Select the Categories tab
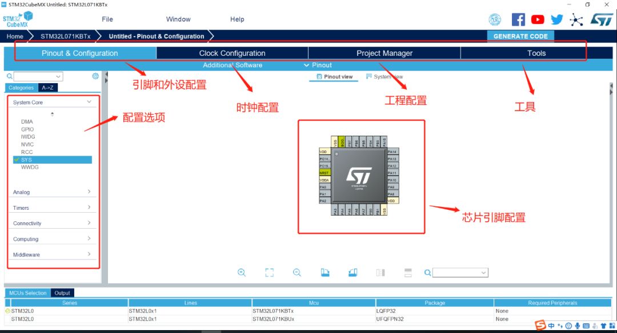 point(21,88)
